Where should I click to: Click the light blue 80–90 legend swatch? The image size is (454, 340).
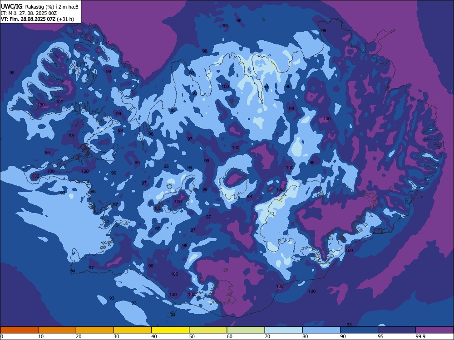(321, 330)
